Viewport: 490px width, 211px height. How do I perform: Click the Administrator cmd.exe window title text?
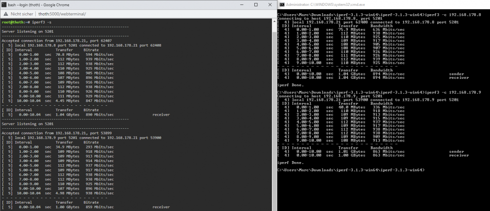point(325,5)
